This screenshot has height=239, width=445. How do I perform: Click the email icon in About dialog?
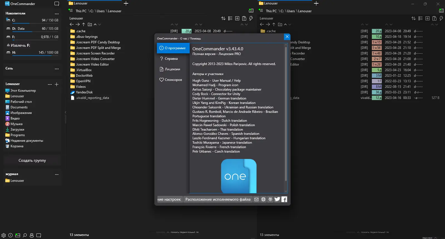tap(256, 199)
